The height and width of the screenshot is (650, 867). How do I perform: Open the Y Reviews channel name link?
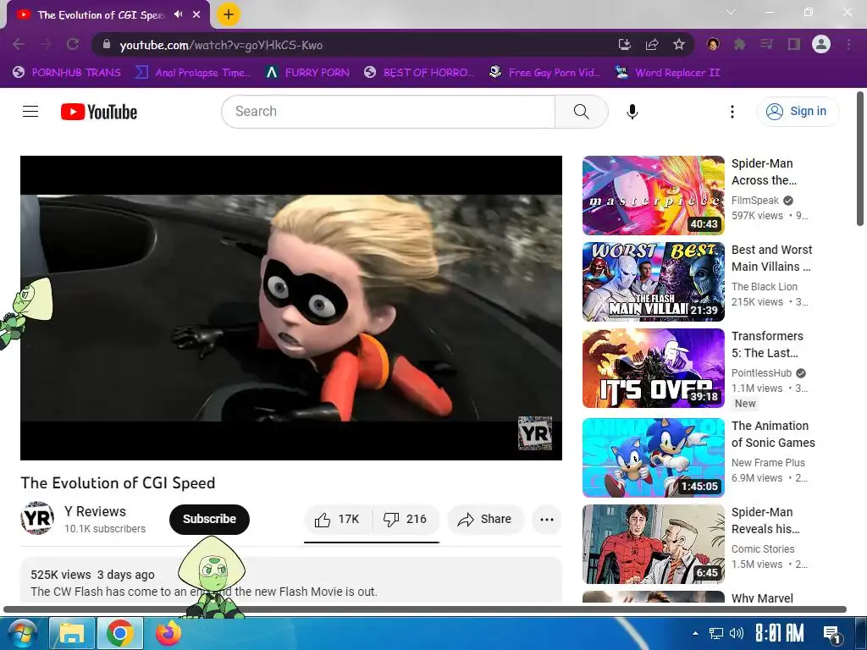pyautogui.click(x=95, y=511)
